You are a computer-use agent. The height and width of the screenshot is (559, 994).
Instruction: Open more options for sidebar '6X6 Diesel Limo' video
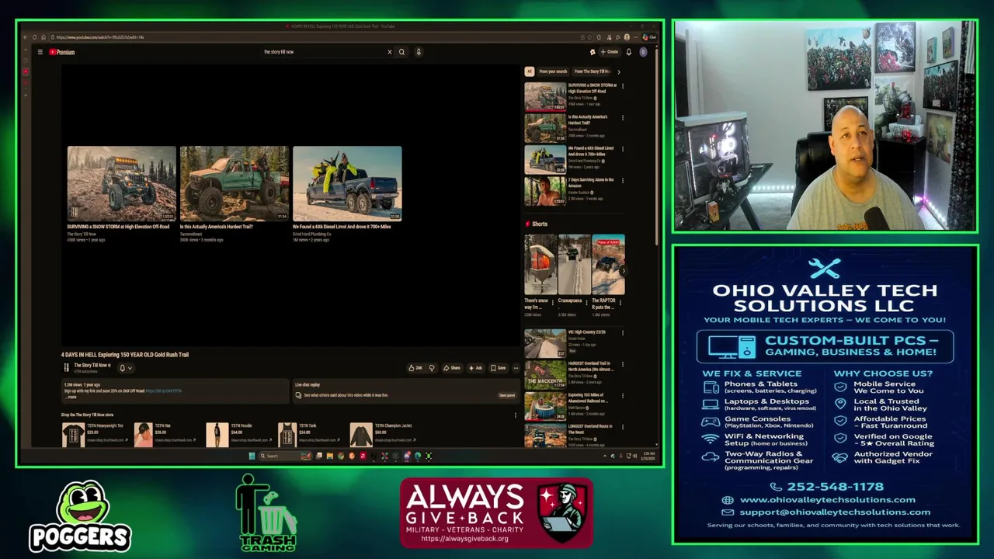point(622,149)
